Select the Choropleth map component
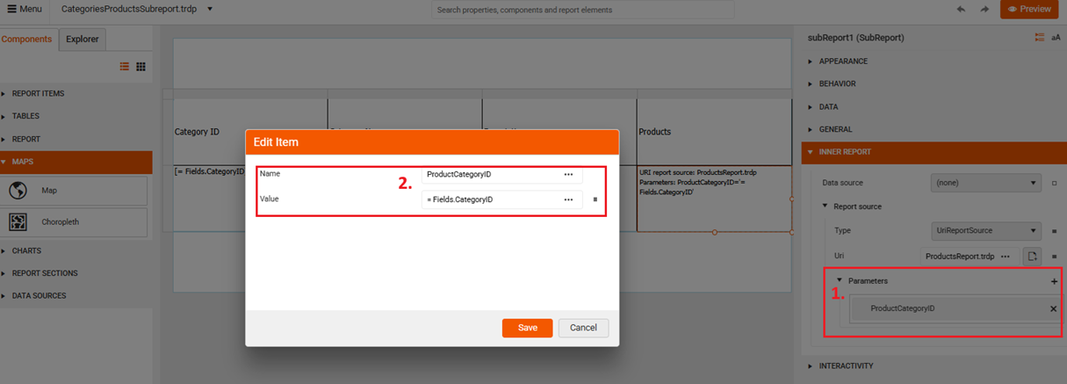The image size is (1067, 384). point(76,221)
